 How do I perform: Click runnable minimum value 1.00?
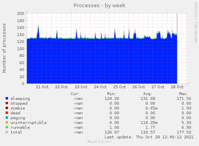114,128
